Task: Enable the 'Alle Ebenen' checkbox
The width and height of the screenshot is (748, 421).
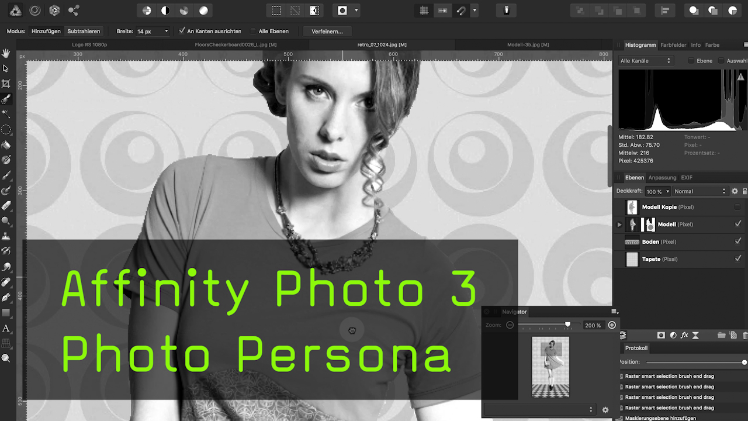Action: click(253, 31)
